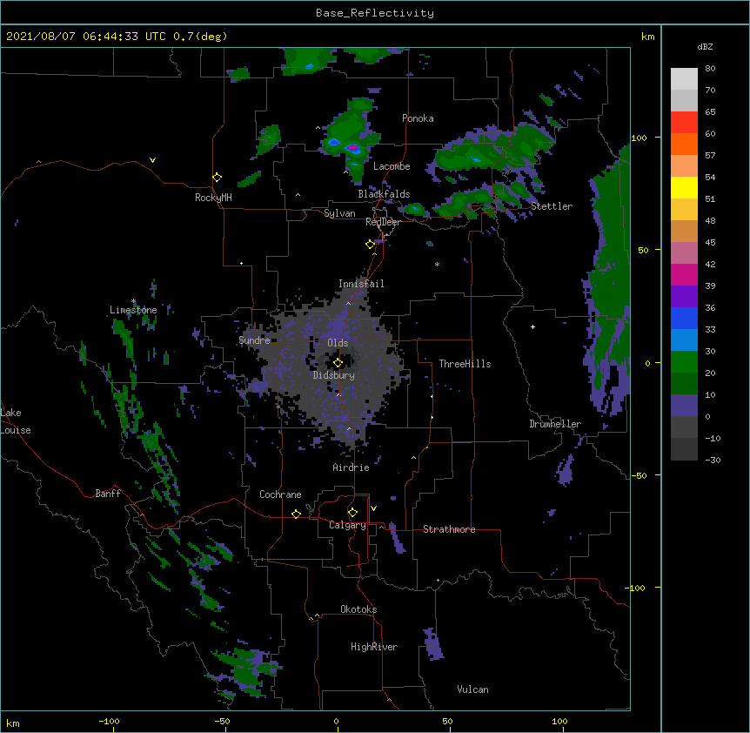750x733 pixels.
Task: Click the Cochrane town label
Action: click(280, 494)
